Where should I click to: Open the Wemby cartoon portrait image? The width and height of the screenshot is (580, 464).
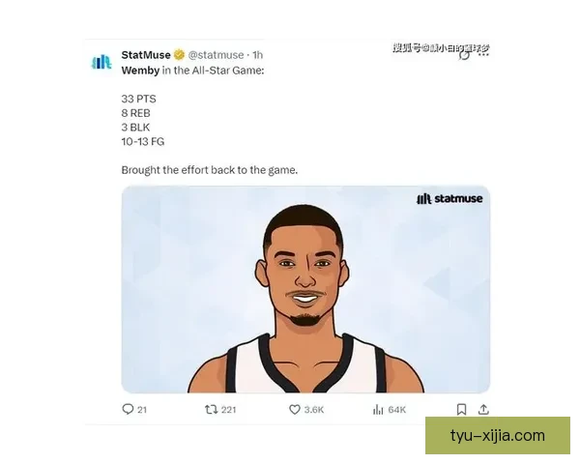tap(305, 289)
